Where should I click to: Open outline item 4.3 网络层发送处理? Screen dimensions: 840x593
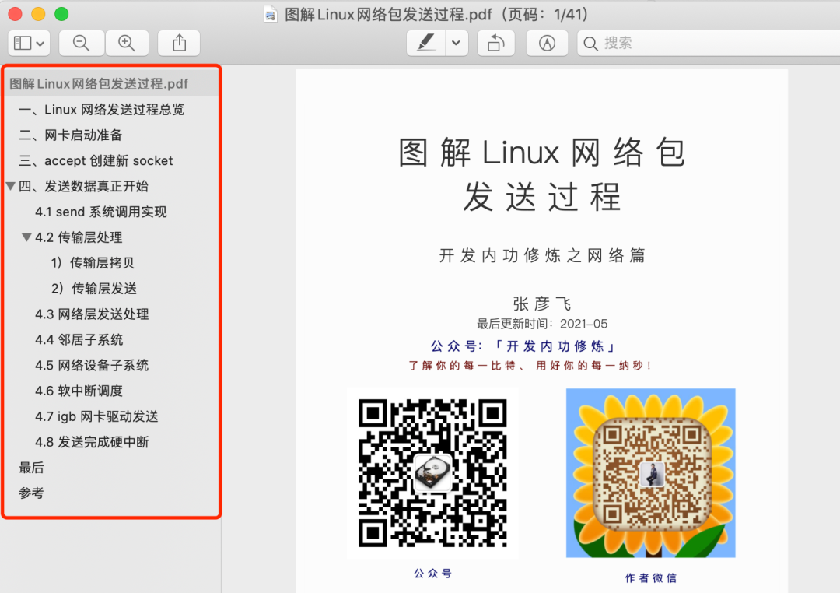(x=92, y=314)
